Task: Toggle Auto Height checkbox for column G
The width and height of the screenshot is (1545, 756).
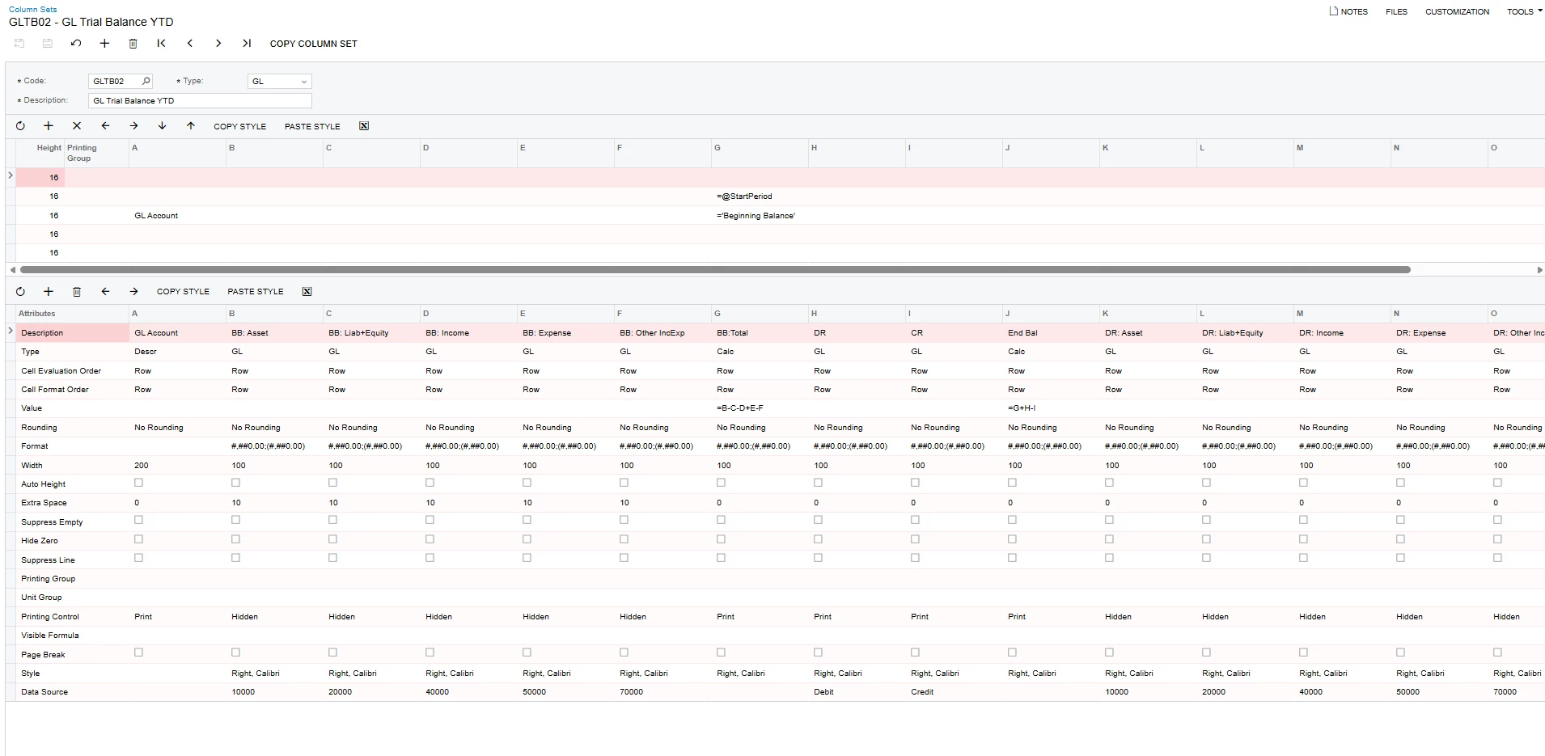Action: 721,483
